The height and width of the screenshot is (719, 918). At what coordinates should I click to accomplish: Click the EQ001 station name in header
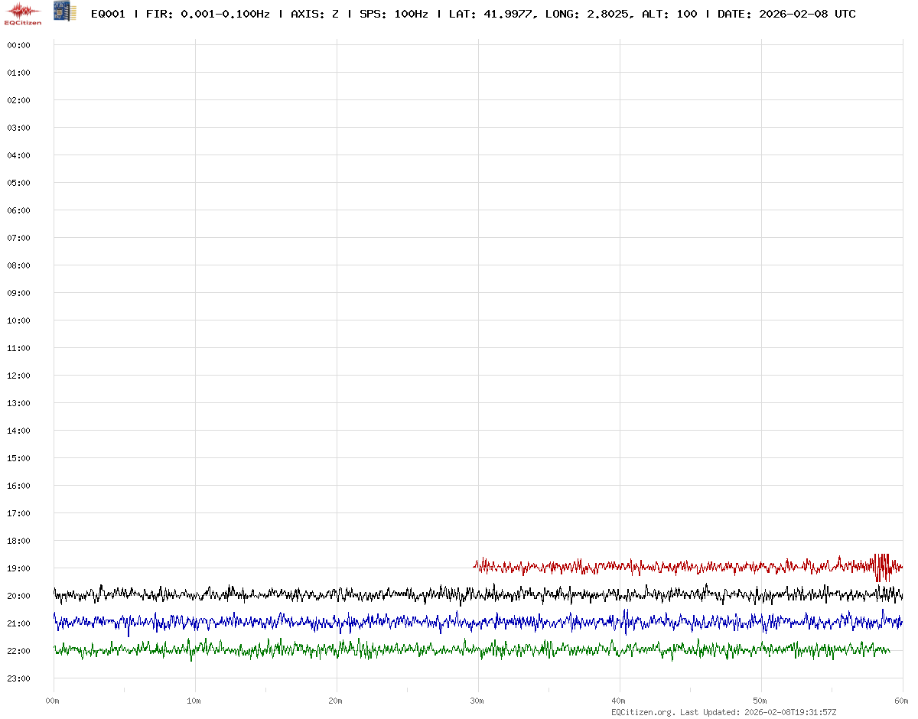click(108, 14)
